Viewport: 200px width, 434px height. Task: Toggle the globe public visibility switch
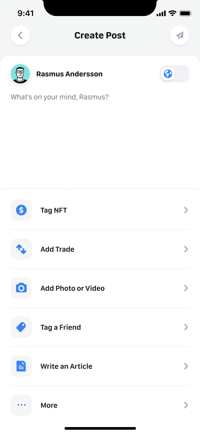pos(174,74)
